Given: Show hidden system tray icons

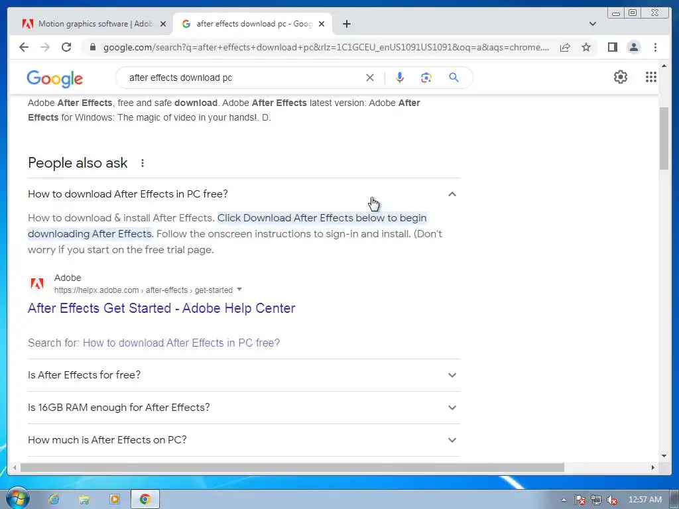Looking at the screenshot, I should [564, 500].
